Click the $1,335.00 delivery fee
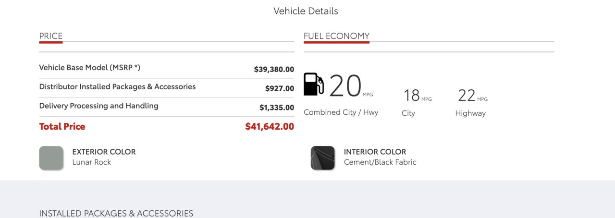This screenshot has width=615, height=218. pyautogui.click(x=277, y=108)
